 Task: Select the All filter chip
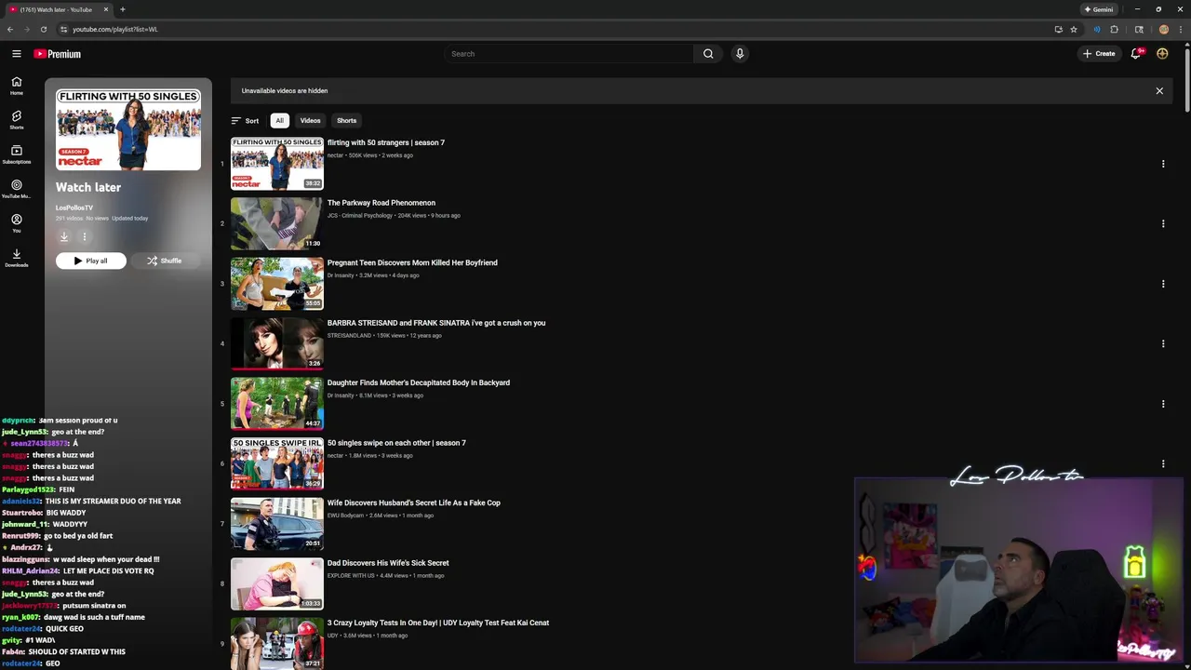(279, 121)
